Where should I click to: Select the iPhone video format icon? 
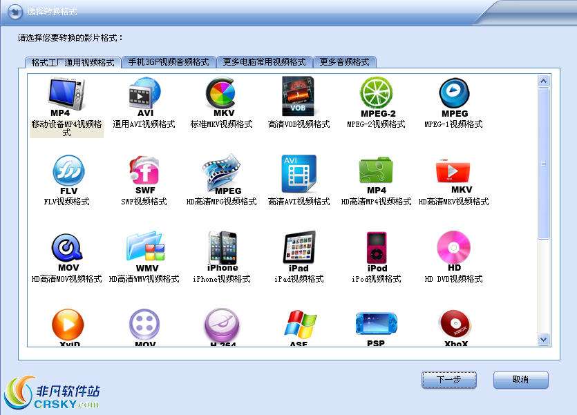tap(223, 251)
